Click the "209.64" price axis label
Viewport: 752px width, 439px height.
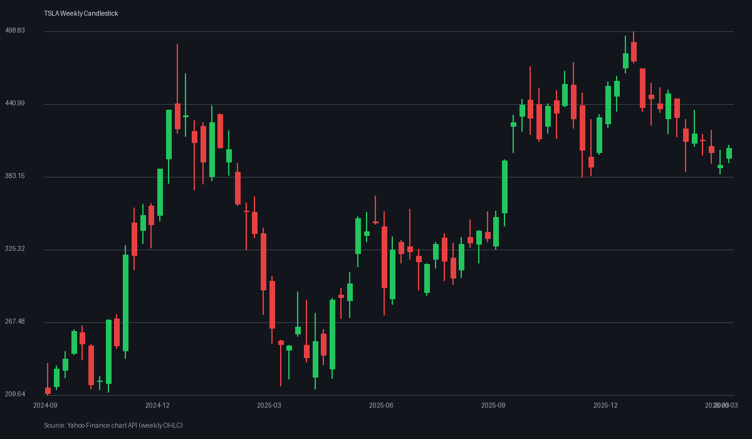click(14, 394)
